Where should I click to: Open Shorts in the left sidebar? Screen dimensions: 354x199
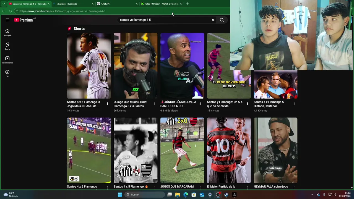7,46
